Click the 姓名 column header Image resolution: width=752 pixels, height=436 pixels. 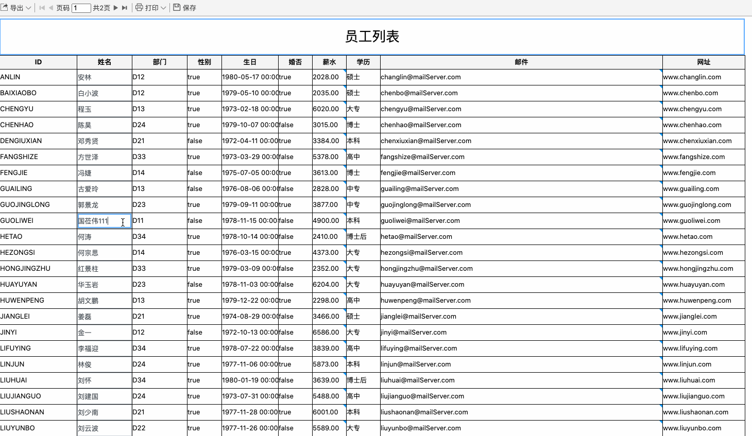click(105, 62)
